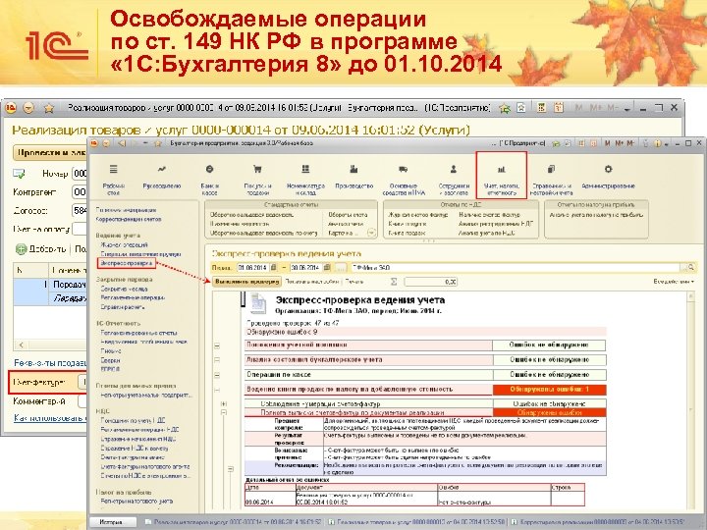Click the Как использовать link in back window
707x530 pixels.
(50, 418)
